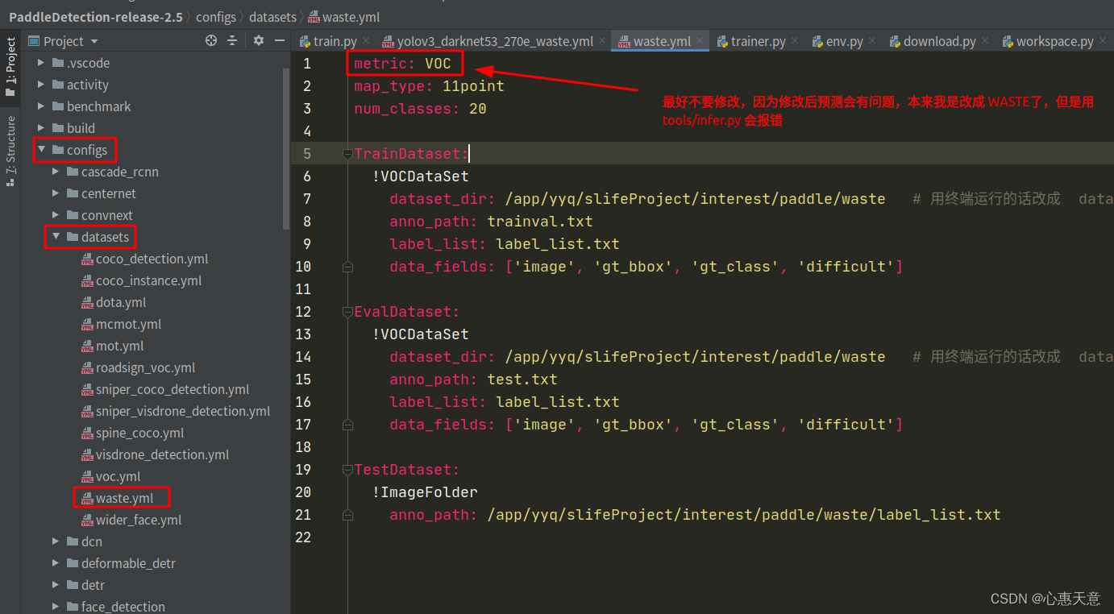Viewport: 1114px width, 614px height.
Task: Collapse the TrainDataset fold arrow in gutter
Action: click(347, 153)
